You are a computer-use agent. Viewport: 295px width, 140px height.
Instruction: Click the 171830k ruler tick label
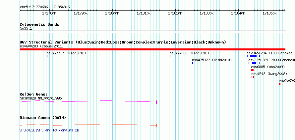tap(206, 14)
